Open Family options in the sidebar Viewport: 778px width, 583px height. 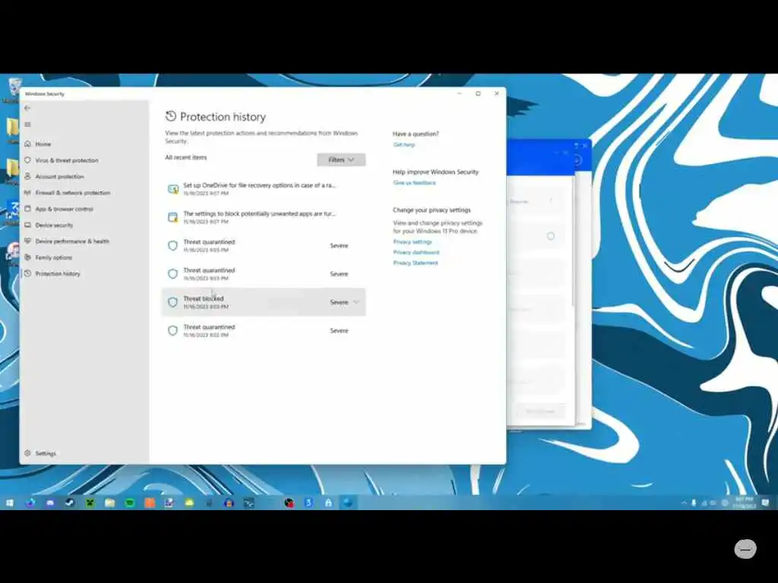click(54, 257)
